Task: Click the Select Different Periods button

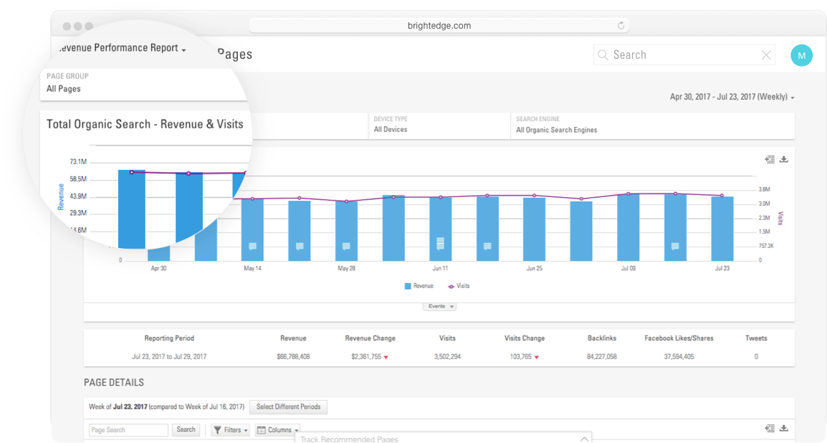Action: pos(288,407)
